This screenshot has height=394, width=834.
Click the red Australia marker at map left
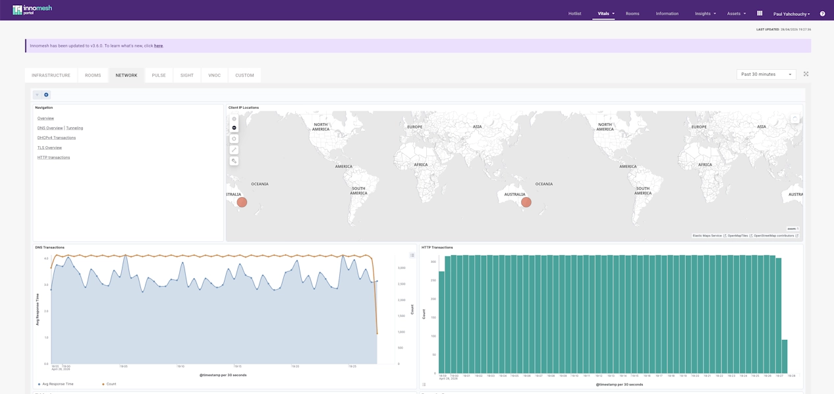pos(242,202)
